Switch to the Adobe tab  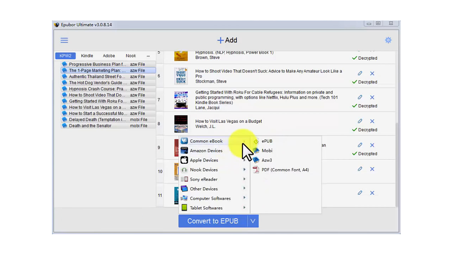point(109,56)
